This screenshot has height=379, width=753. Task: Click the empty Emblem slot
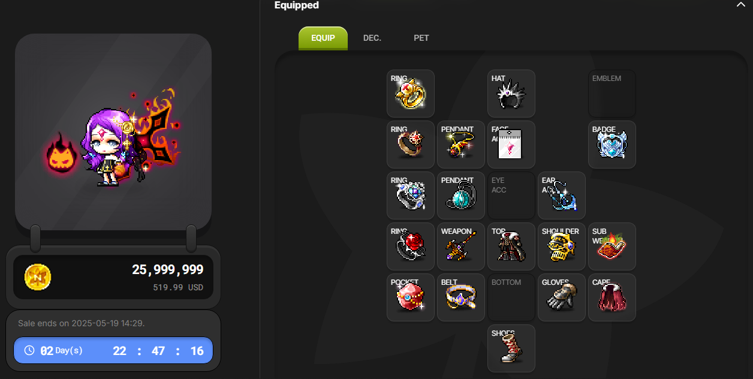(x=612, y=94)
